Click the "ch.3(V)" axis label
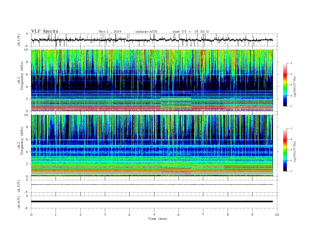This screenshot has width=312, height=241. pos(19,186)
